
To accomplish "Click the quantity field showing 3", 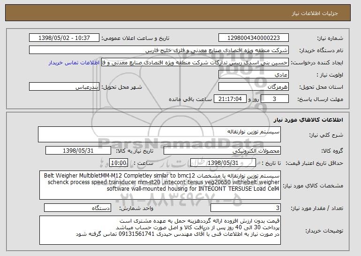I will pos(246,208).
